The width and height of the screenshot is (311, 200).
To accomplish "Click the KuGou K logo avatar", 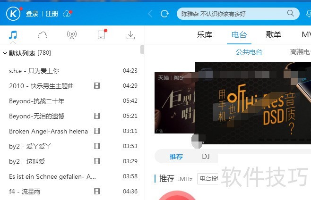I will click(13, 14).
